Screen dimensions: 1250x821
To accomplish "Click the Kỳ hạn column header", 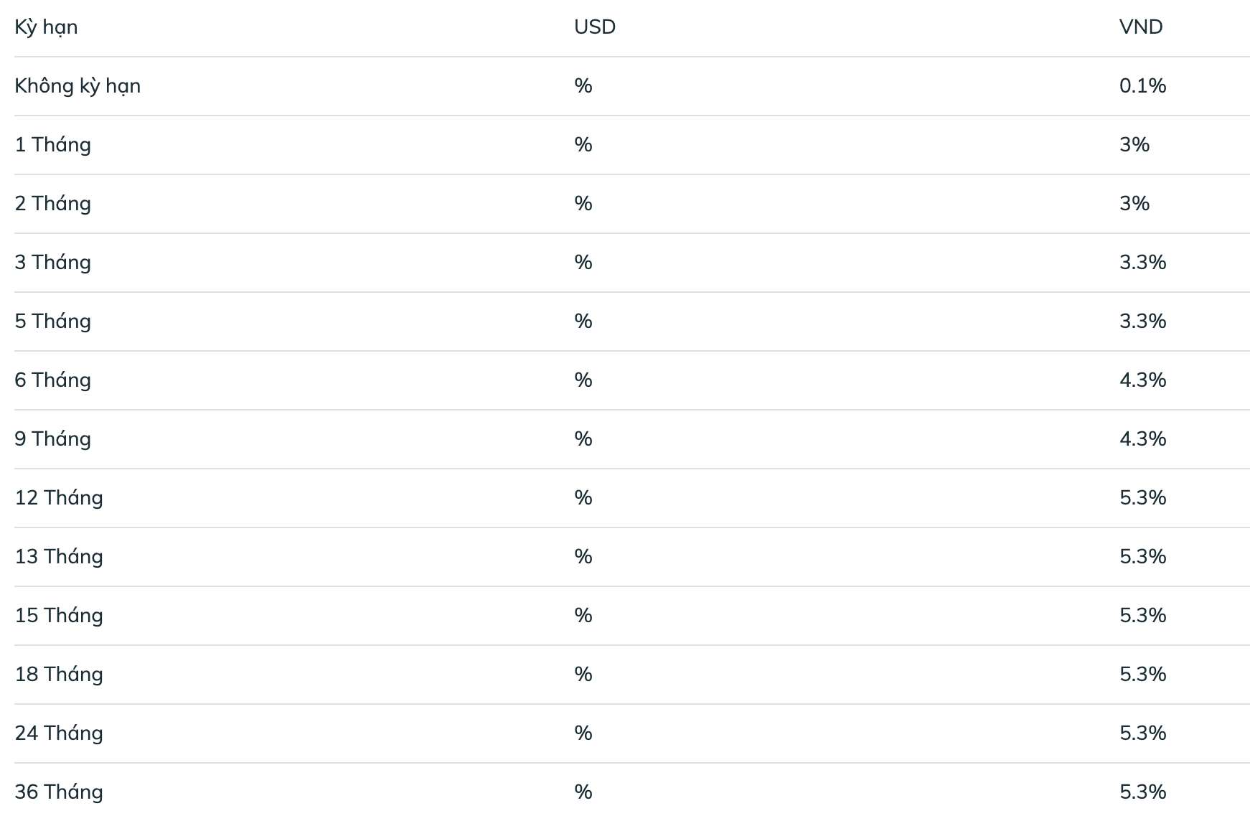I will click(46, 27).
